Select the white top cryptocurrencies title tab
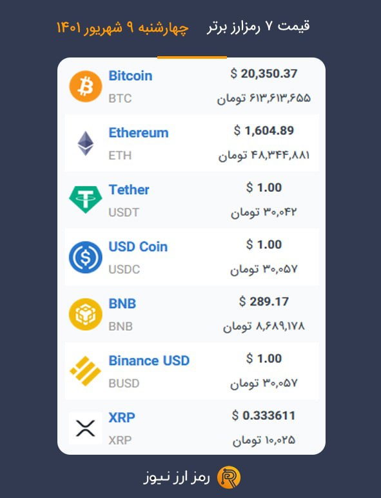The height and width of the screenshot is (498, 381). click(259, 26)
